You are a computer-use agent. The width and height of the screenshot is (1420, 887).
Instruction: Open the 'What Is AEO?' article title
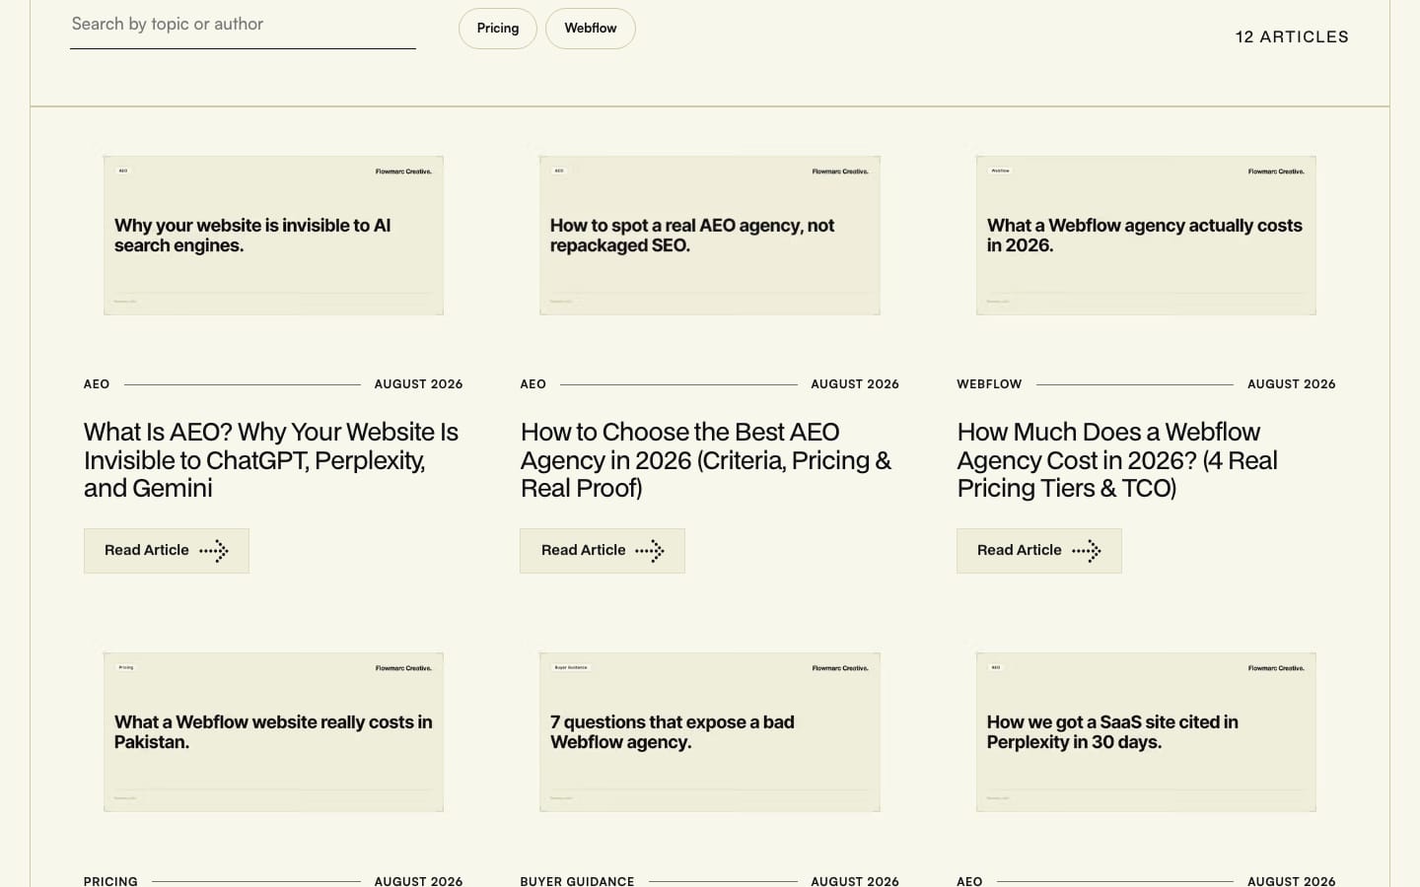point(271,460)
